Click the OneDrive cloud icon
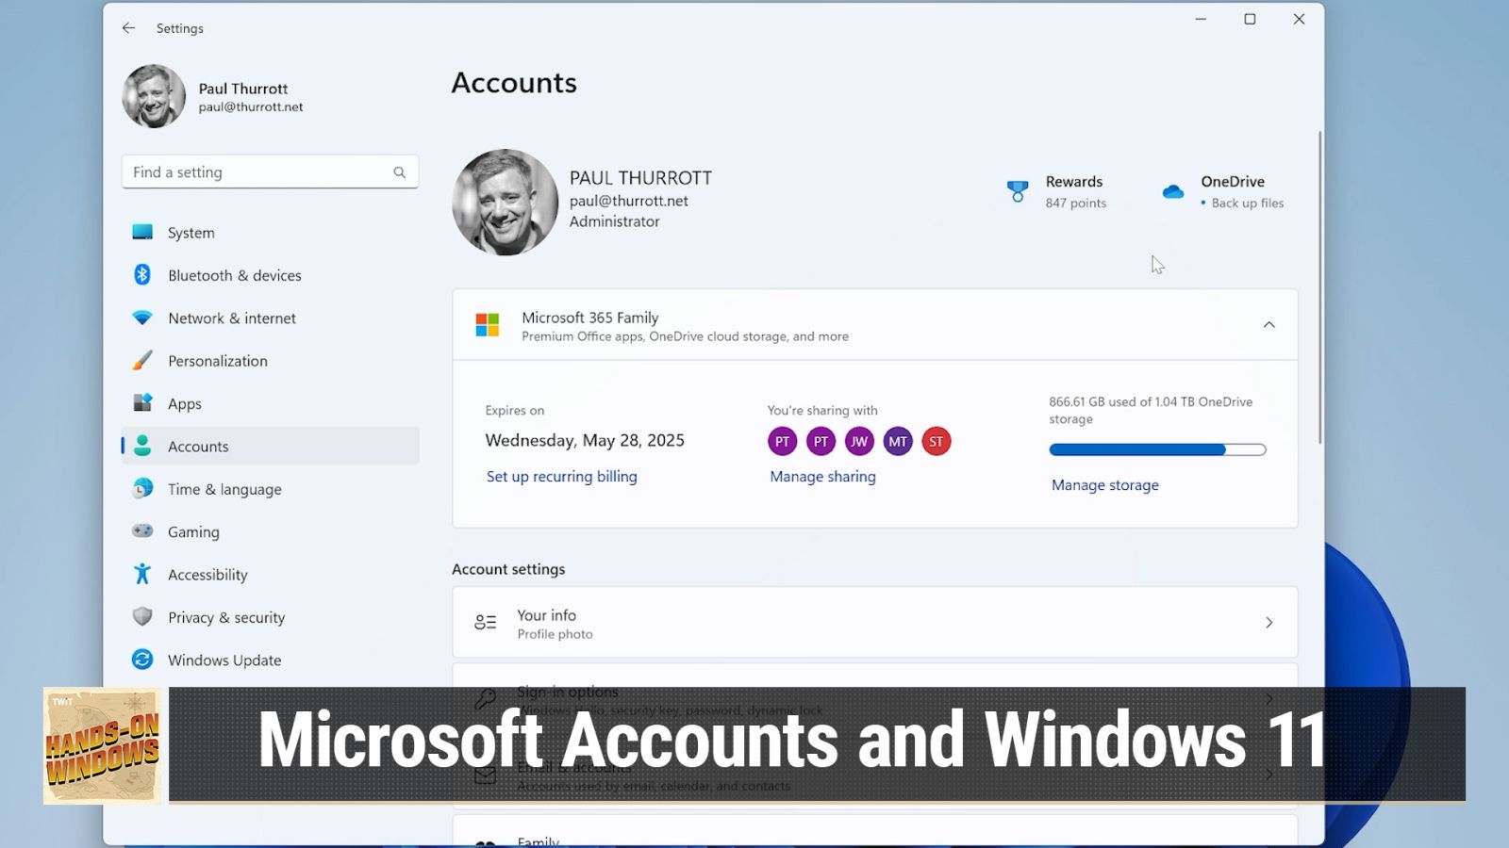 (x=1172, y=191)
